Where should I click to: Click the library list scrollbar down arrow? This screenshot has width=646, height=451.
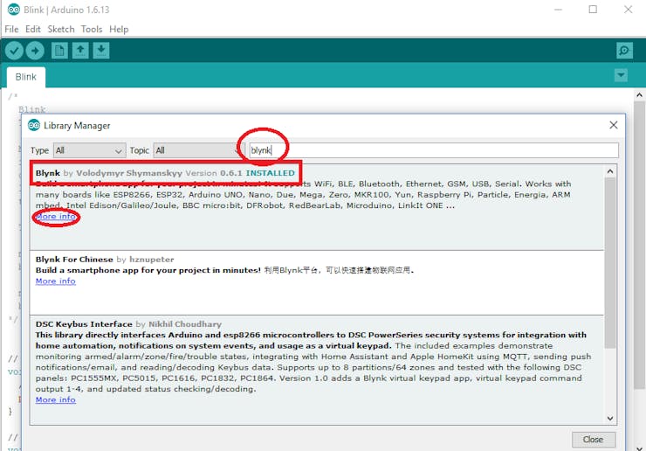coord(610,419)
